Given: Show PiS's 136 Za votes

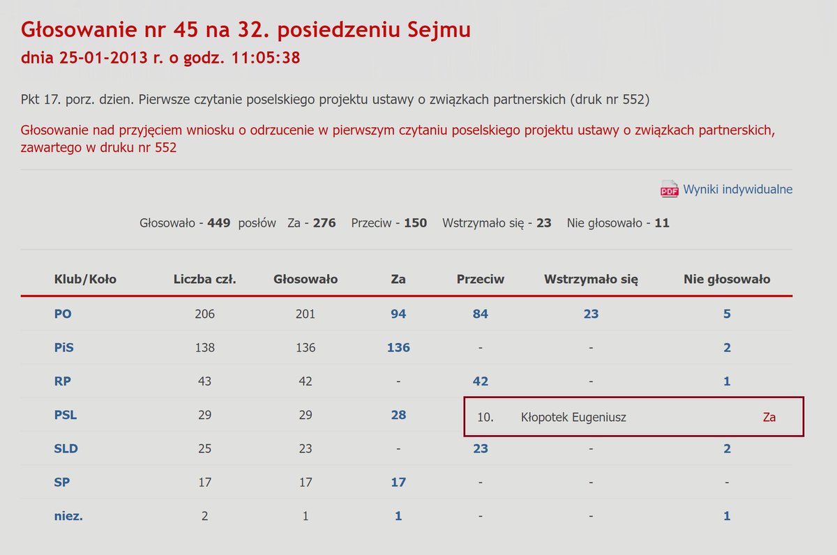Looking at the screenshot, I should pos(398,347).
